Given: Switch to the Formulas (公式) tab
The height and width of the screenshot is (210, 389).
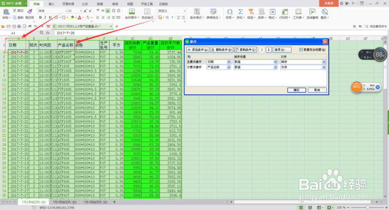Looking at the screenshot, I should [x=85, y=4].
